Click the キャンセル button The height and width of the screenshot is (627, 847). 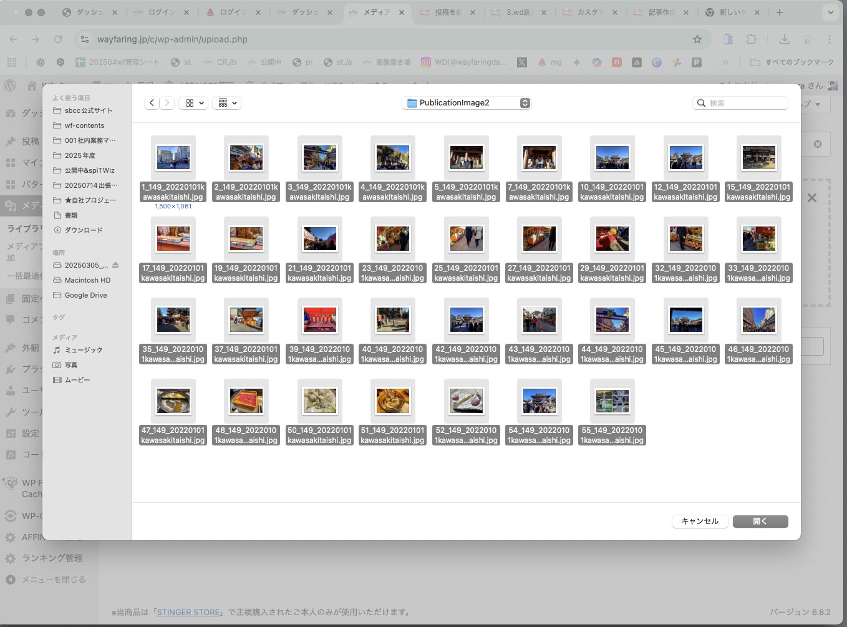pyautogui.click(x=699, y=522)
